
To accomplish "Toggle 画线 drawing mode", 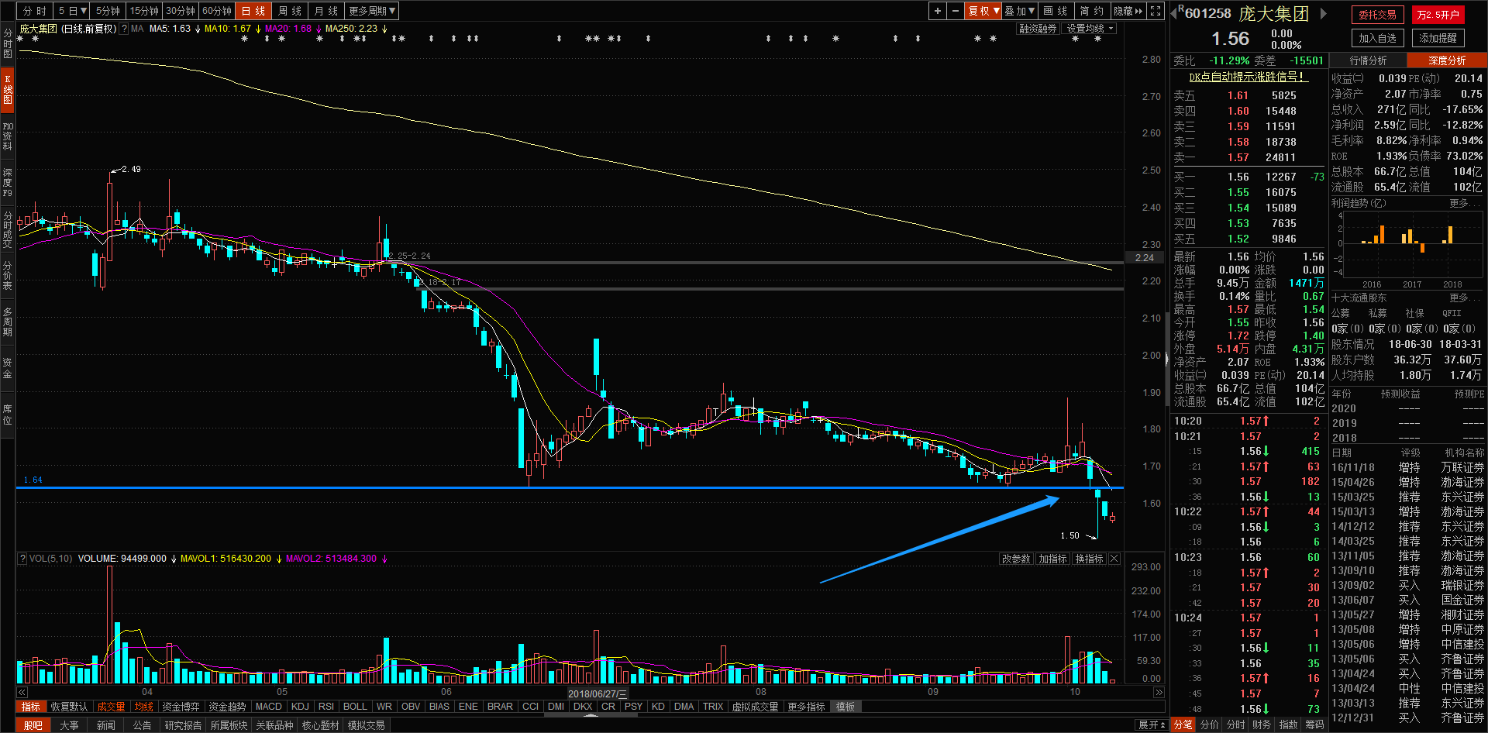I will coord(1056,11).
